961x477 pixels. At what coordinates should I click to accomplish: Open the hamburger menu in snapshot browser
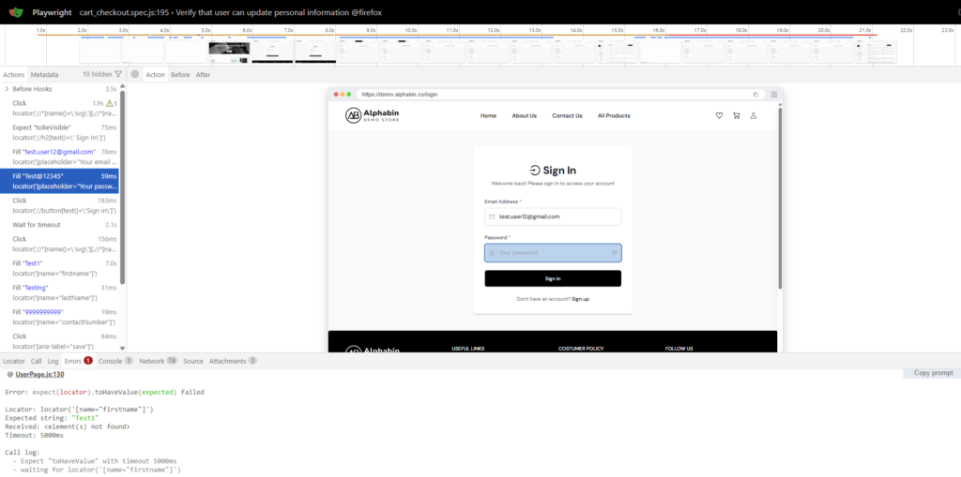pyautogui.click(x=774, y=95)
